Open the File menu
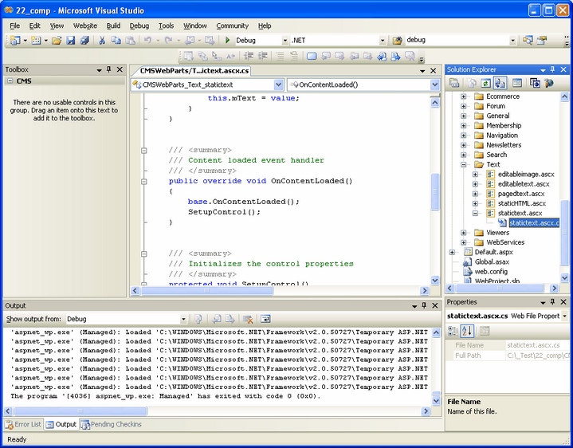 (14, 26)
